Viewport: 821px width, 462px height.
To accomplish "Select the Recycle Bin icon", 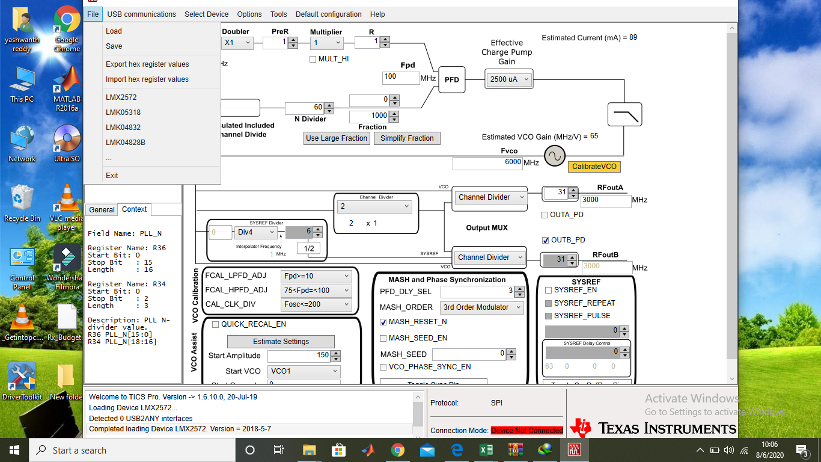I will pyautogui.click(x=22, y=203).
